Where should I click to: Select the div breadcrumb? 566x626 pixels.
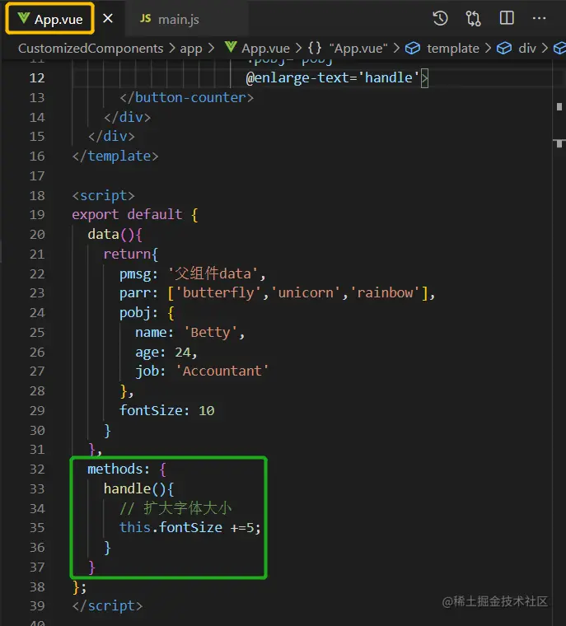click(x=527, y=49)
